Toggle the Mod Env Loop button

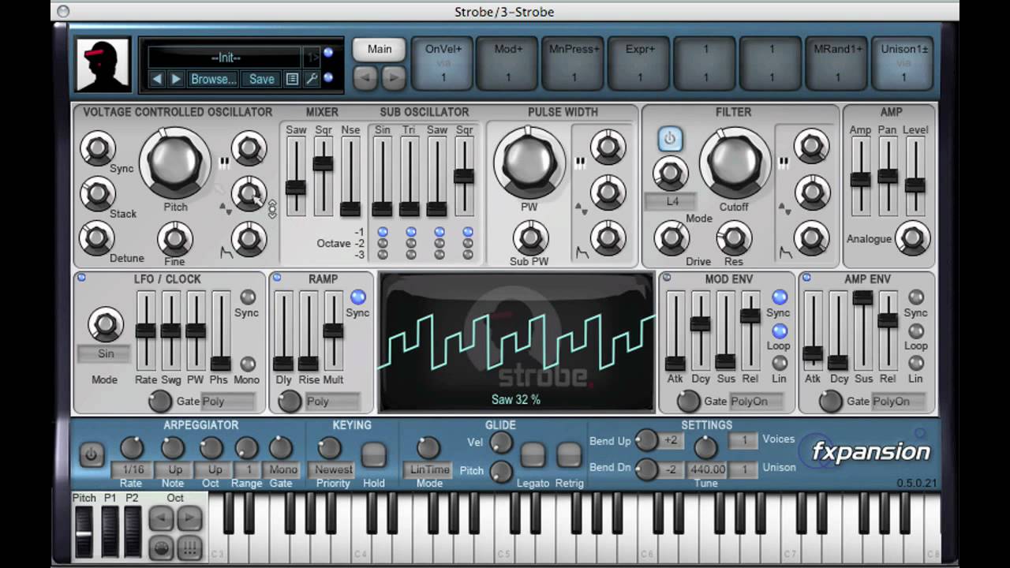point(780,331)
